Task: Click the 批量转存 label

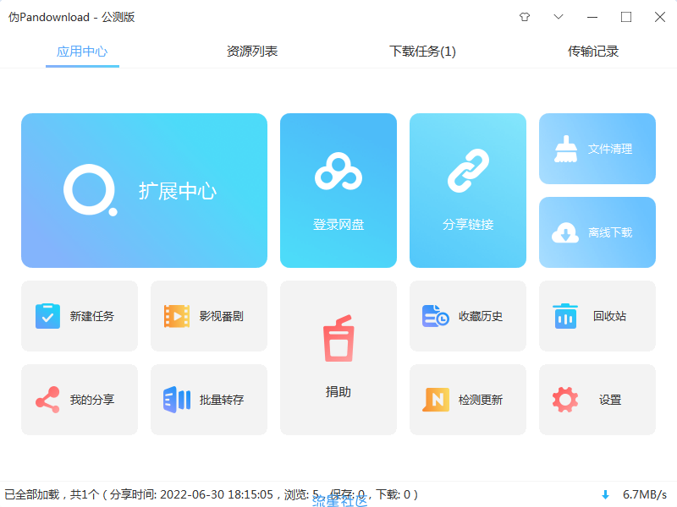Action: pyautogui.click(x=222, y=400)
